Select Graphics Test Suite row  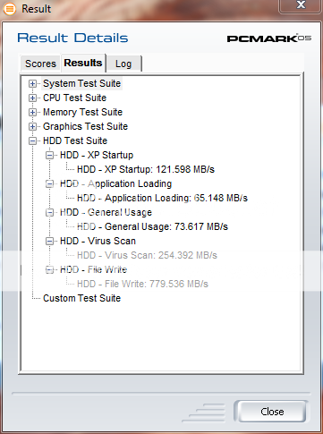click(x=85, y=126)
